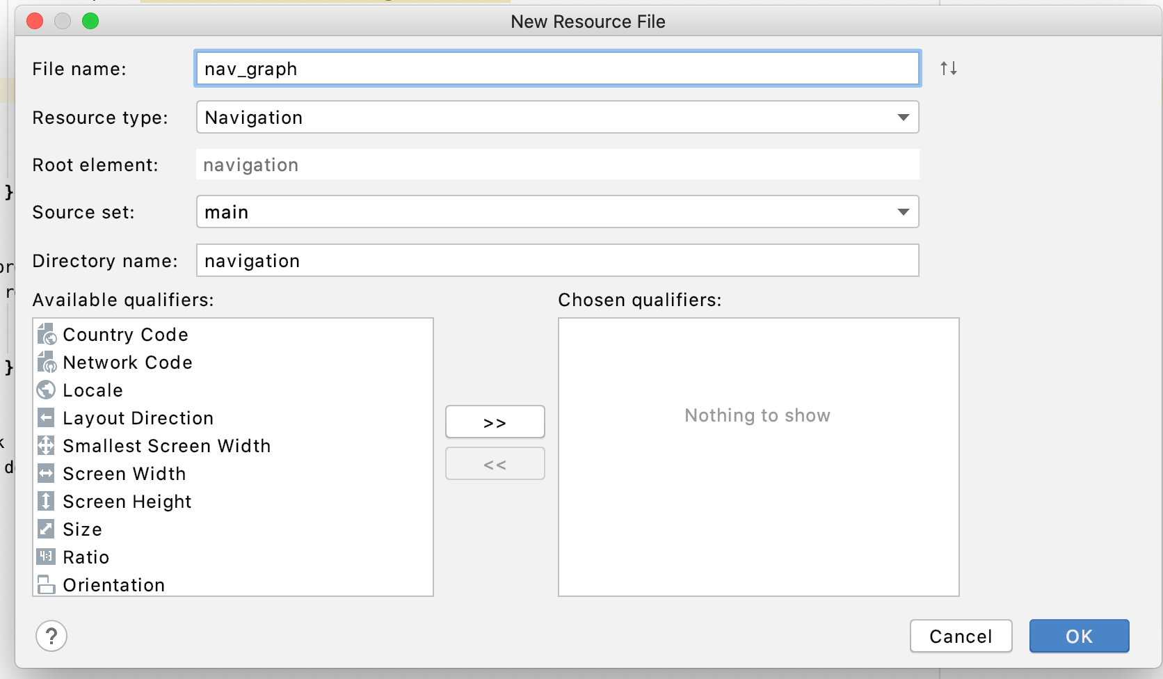Select the Size qualifier in the list
Image resolution: width=1163 pixels, height=679 pixels.
pos(81,529)
